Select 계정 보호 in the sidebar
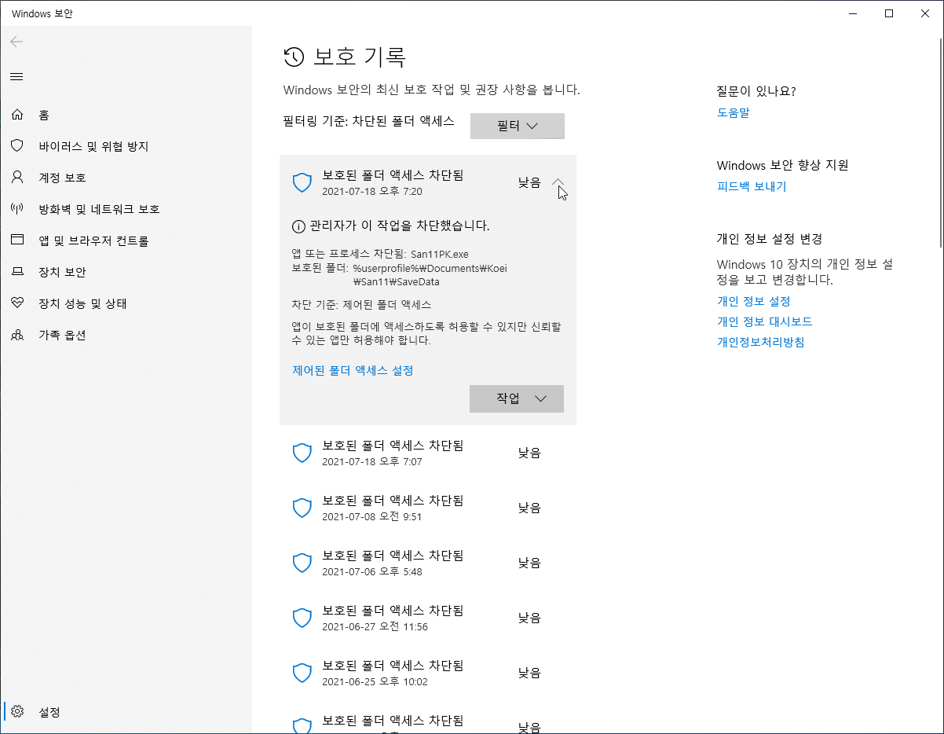 (x=126, y=178)
